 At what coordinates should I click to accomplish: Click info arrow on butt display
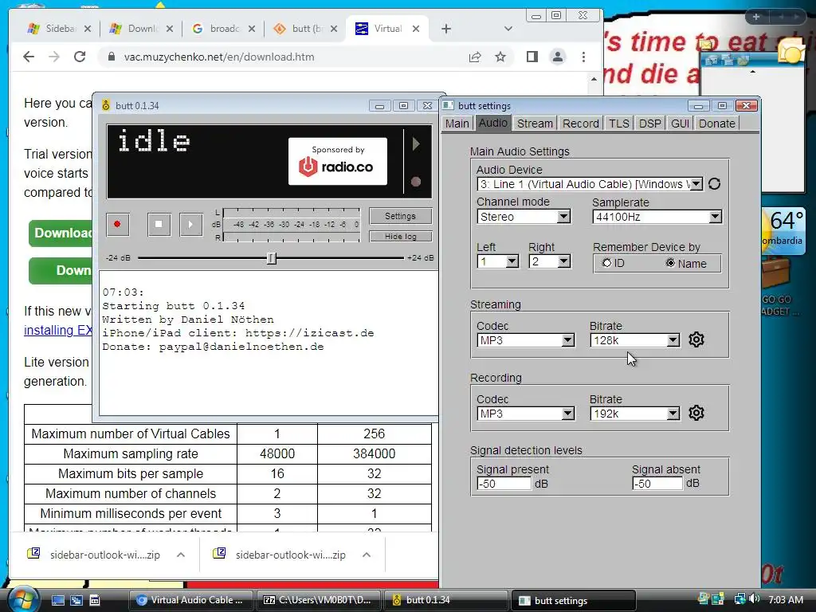(416, 143)
